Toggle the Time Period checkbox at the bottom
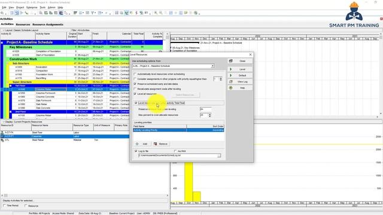The width and height of the screenshot is (383, 215). (4, 205)
